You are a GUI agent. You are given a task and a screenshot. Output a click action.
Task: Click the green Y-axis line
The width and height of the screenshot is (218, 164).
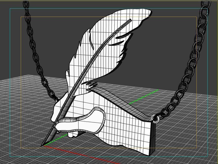click(144, 97)
